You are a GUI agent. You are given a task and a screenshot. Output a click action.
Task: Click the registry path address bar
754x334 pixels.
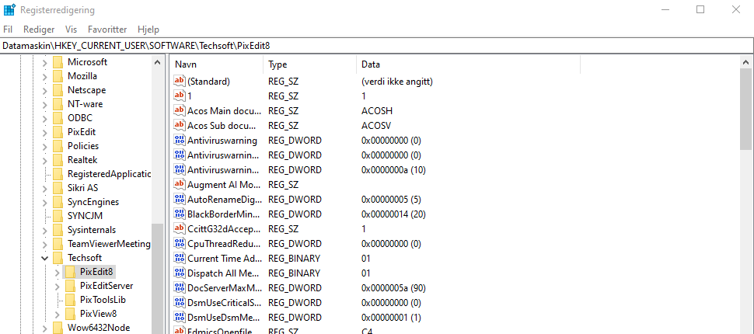point(377,46)
